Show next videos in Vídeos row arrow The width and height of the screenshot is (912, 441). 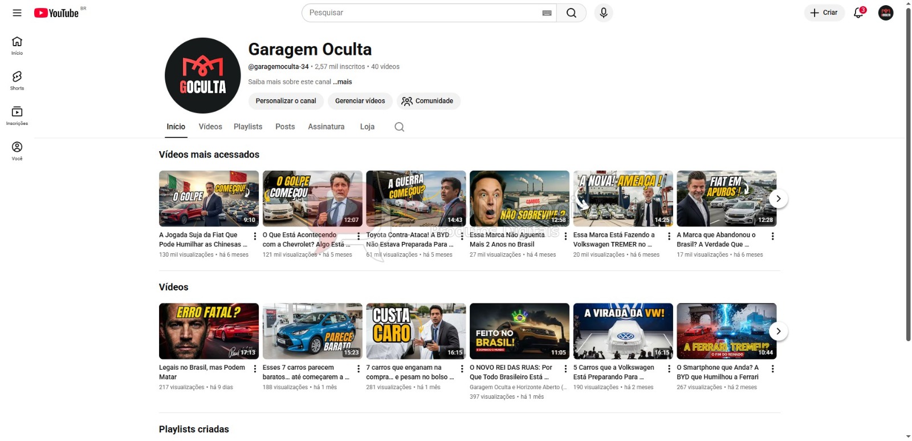click(779, 331)
